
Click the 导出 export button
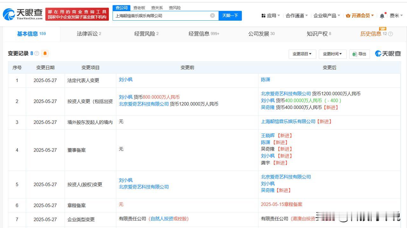click(359, 54)
